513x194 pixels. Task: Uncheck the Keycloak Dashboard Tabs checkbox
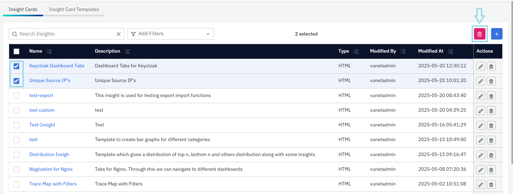pyautogui.click(x=17, y=66)
